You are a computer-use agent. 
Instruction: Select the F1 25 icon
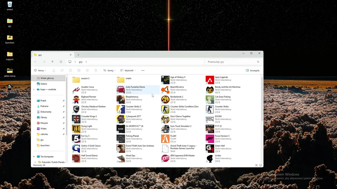tap(210, 129)
